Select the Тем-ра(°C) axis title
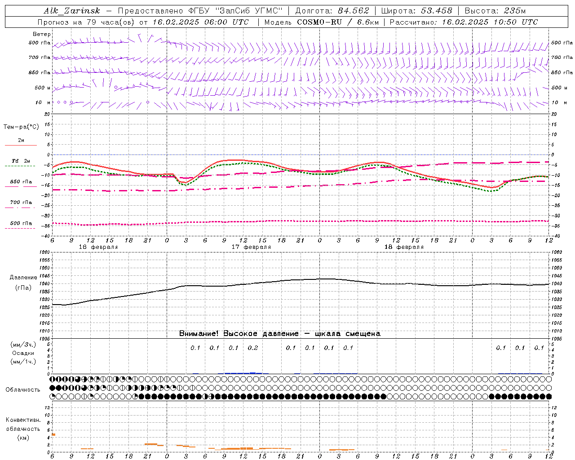The image size is (575, 460). click(21, 127)
